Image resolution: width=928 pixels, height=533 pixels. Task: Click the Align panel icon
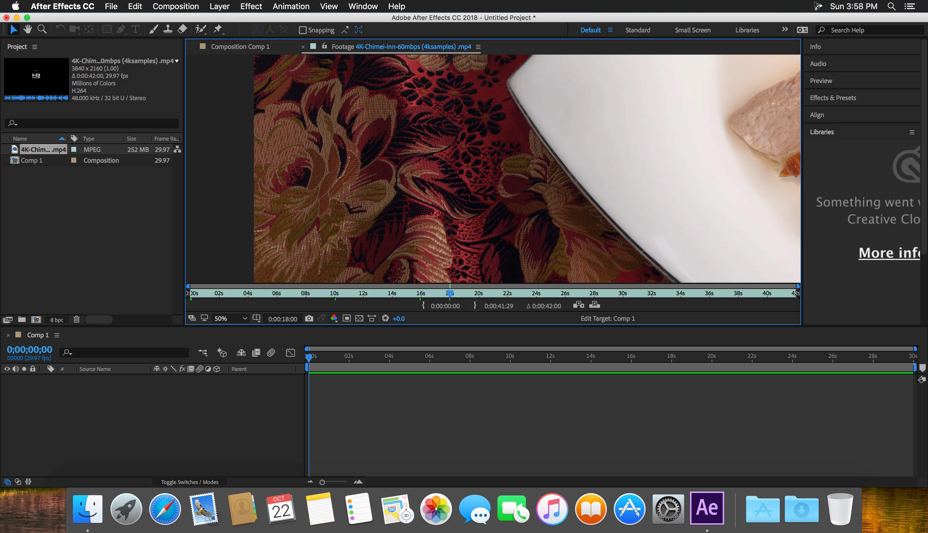816,115
